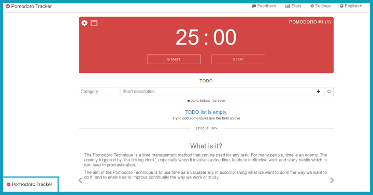The width and height of the screenshot is (373, 195).
Task: Click the Pomodoro Tracker logo at top left
Action: 28,6
